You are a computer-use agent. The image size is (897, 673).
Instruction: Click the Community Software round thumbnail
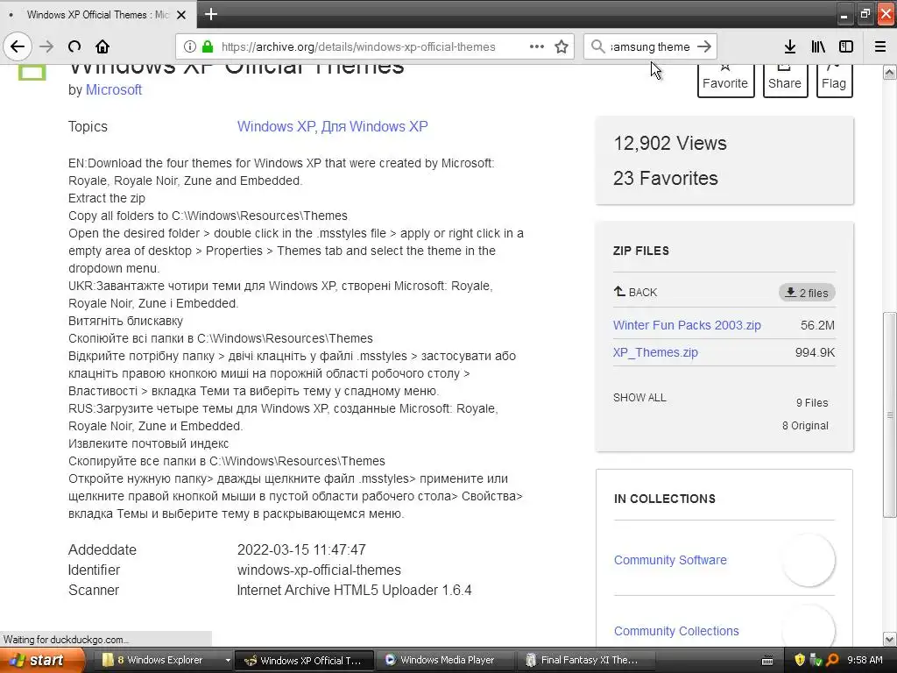809,560
